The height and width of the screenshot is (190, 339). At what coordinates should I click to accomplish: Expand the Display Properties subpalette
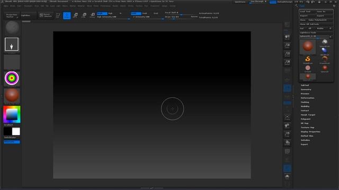pyautogui.click(x=310, y=132)
